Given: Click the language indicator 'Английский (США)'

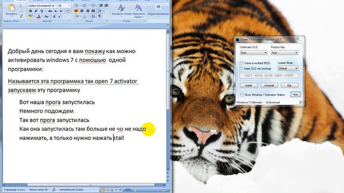Looking at the screenshot, I should 71,190.
